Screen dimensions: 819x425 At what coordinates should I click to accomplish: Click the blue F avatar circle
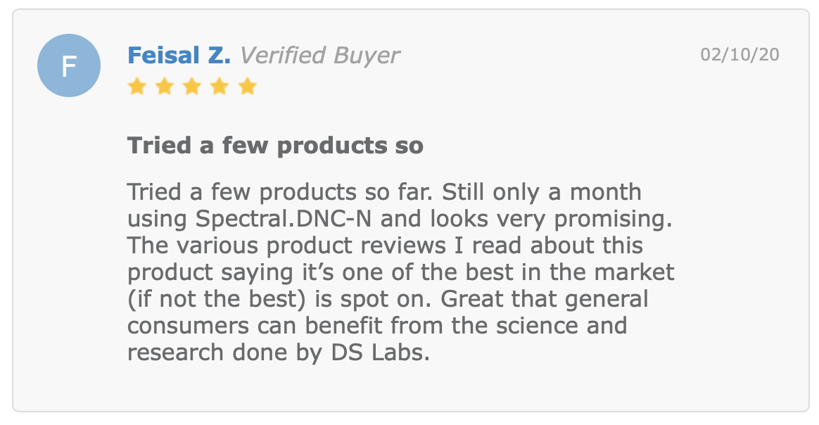pyautogui.click(x=69, y=65)
